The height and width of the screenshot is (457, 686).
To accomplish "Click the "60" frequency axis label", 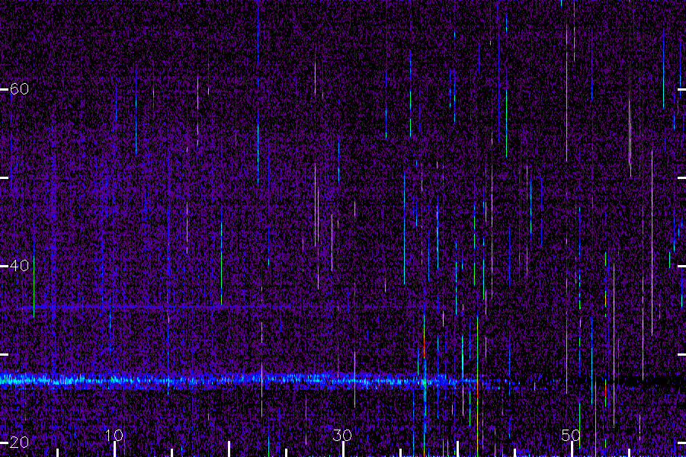I will point(19,89).
